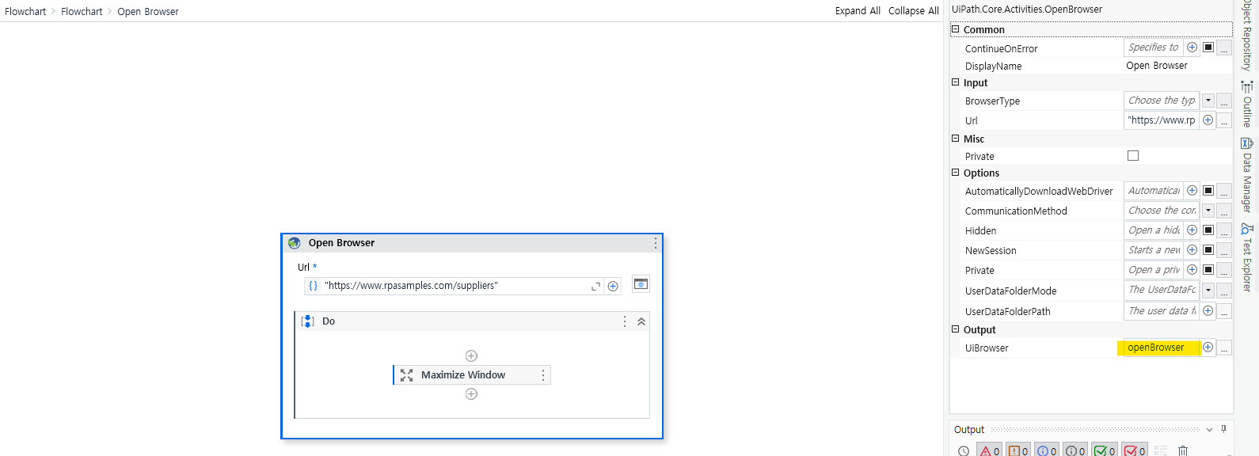Clear the Output panel with trash icon
The width and height of the screenshot is (1259, 456).
[x=1183, y=450]
